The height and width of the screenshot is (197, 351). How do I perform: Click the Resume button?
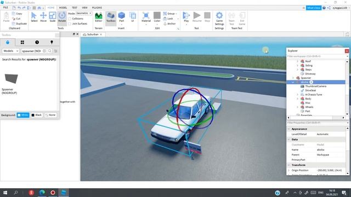(197, 17)
